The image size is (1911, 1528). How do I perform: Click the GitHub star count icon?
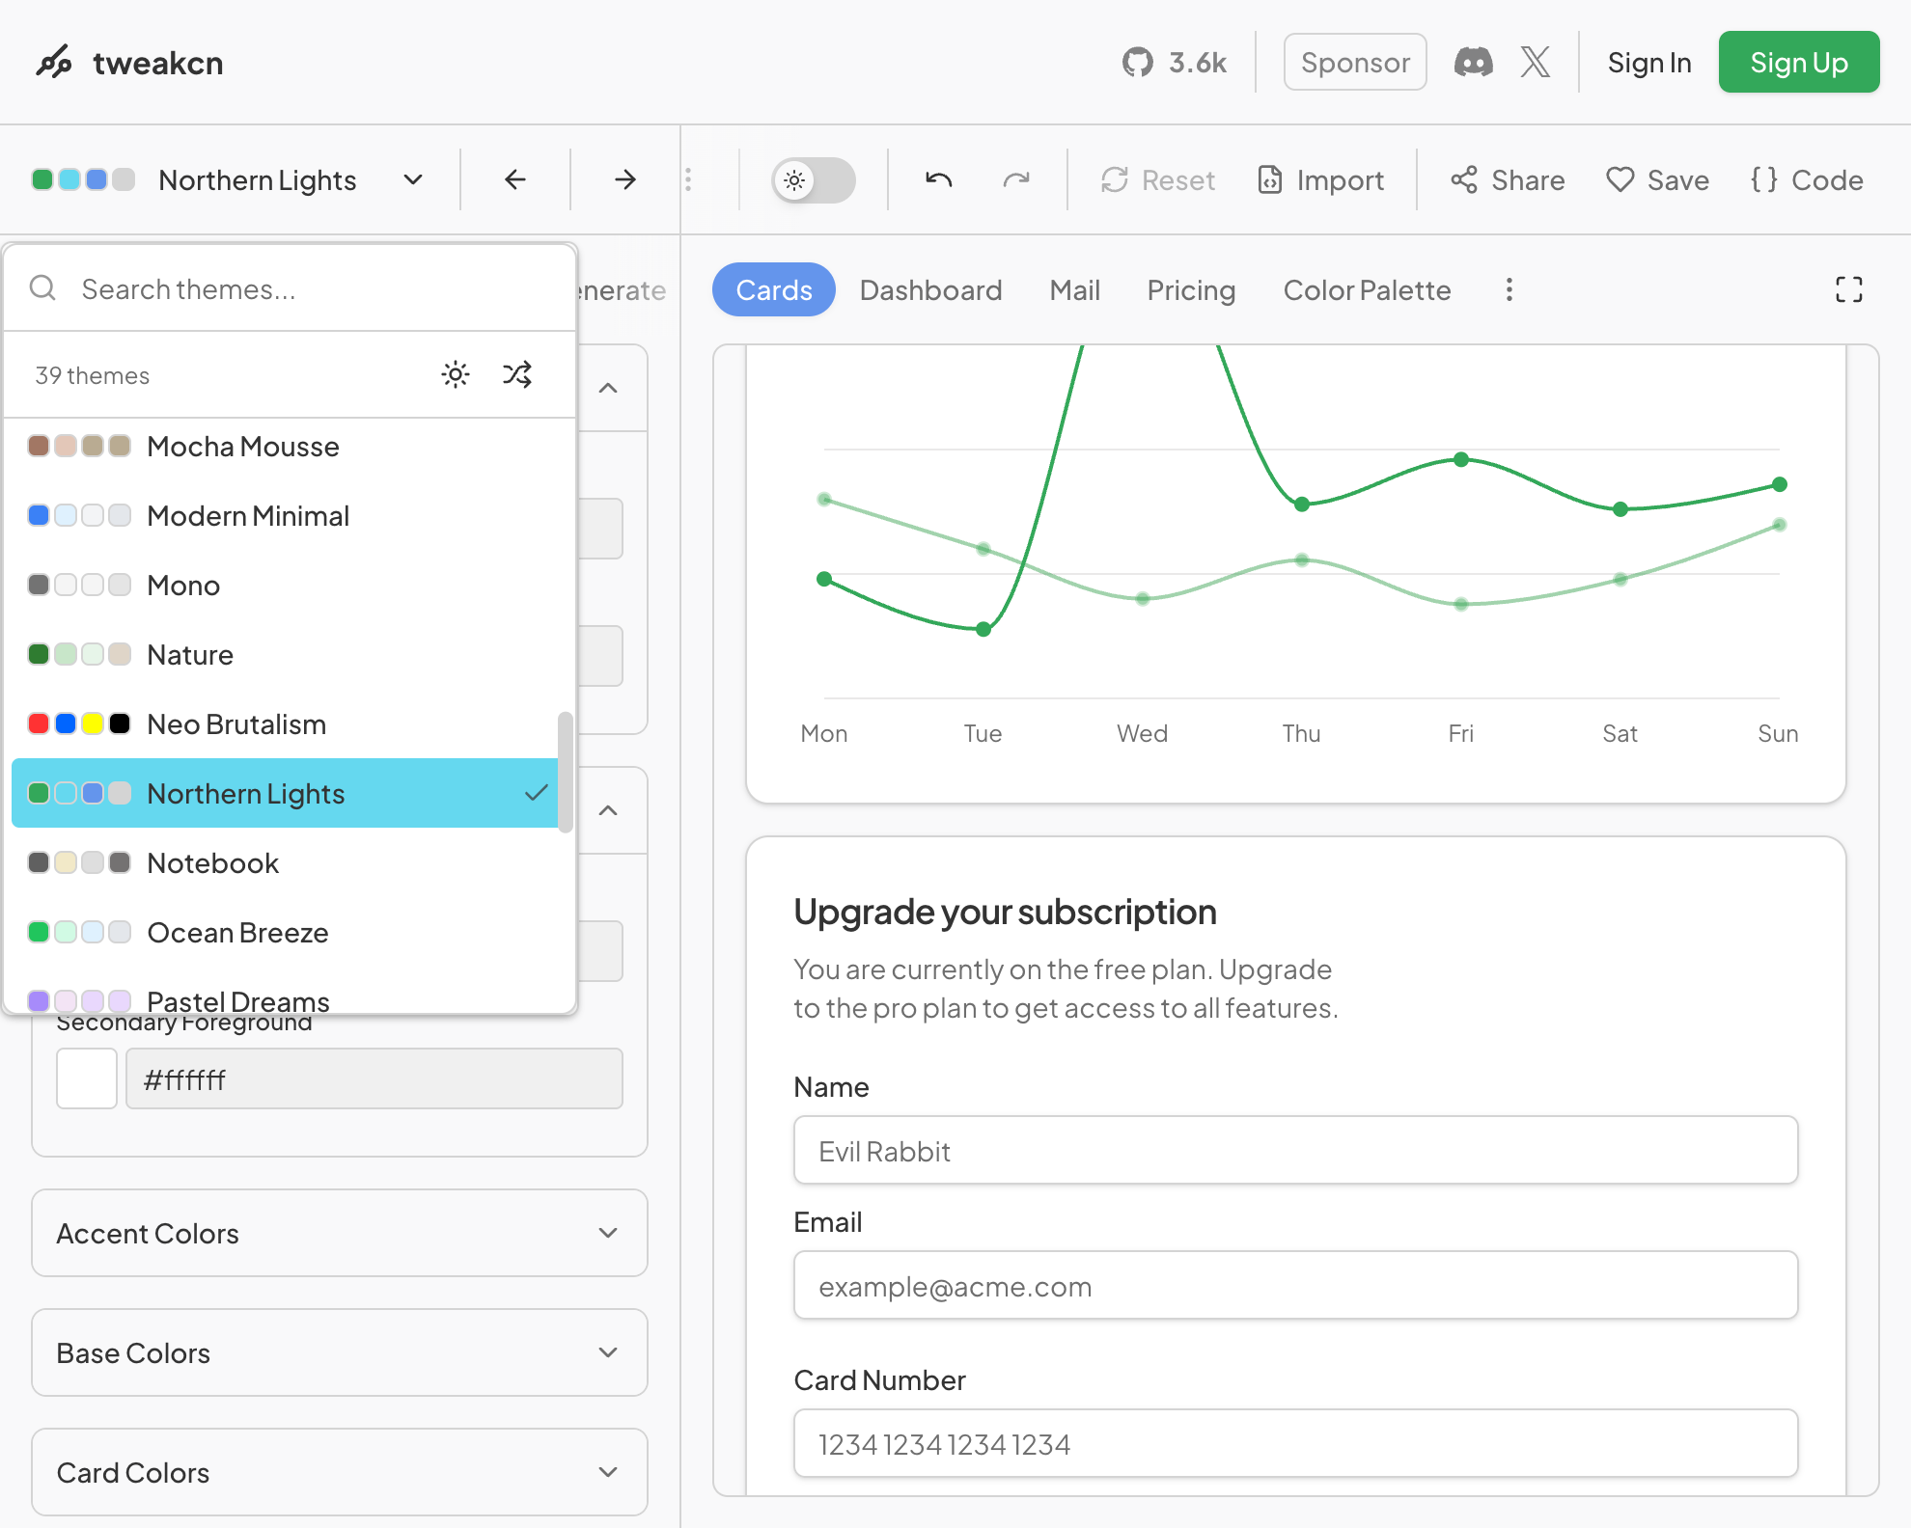(1138, 63)
